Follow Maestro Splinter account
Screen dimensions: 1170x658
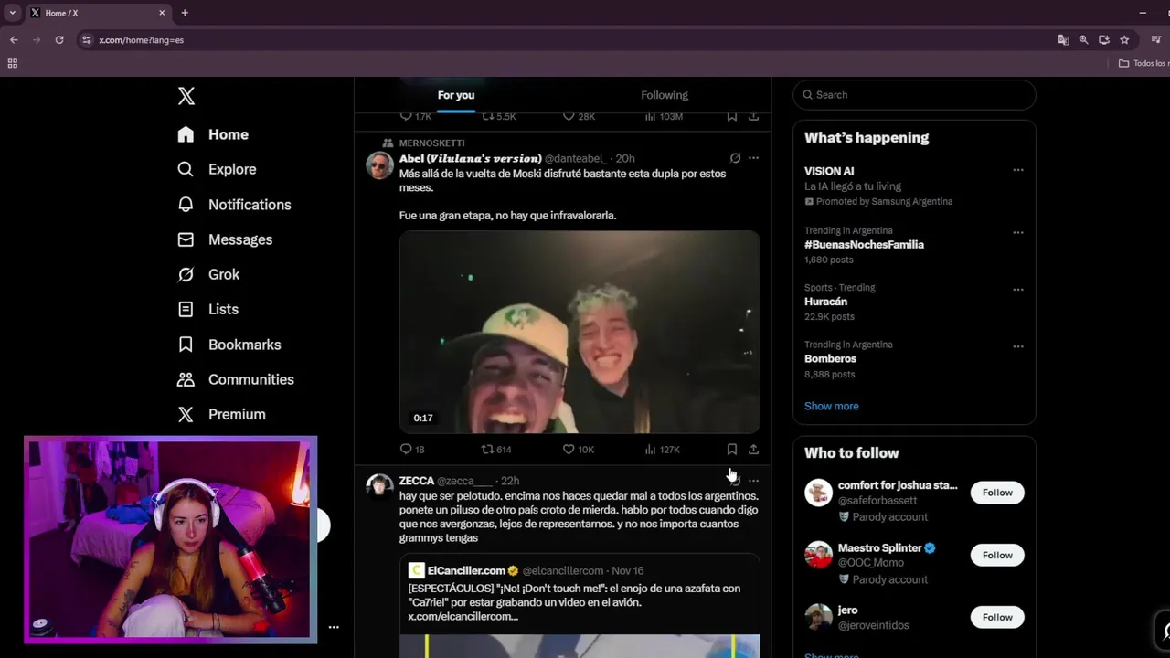pyautogui.click(x=997, y=555)
